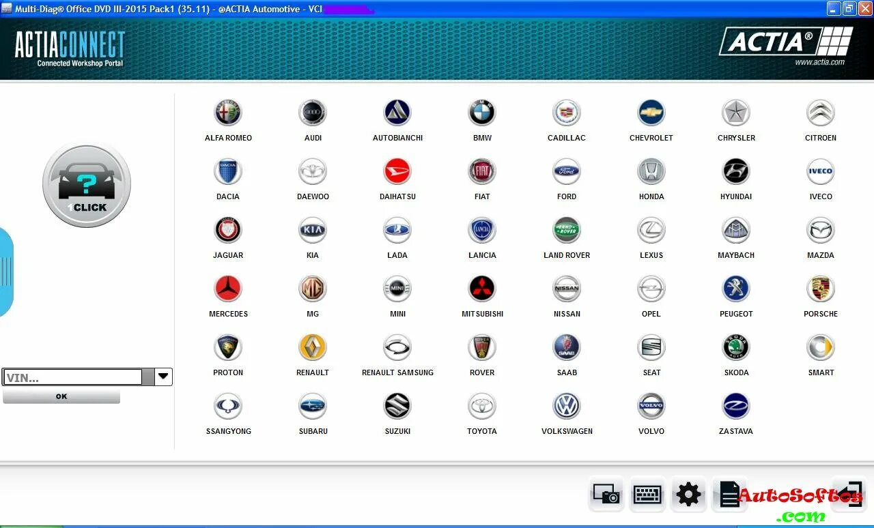874x528 pixels.
Task: Click the Ford oval logo
Action: [x=567, y=171]
